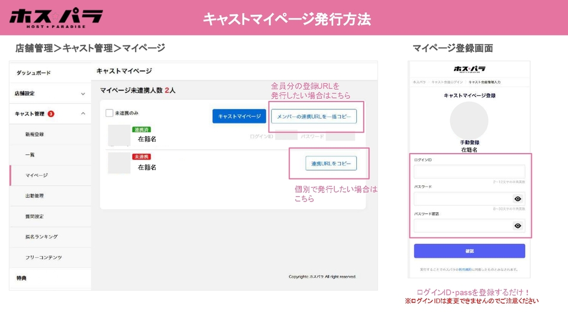Click into the ログインID input field
The image size is (568, 319).
pyautogui.click(x=469, y=172)
